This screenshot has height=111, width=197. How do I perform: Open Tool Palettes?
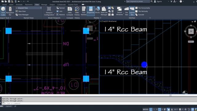click(83, 11)
